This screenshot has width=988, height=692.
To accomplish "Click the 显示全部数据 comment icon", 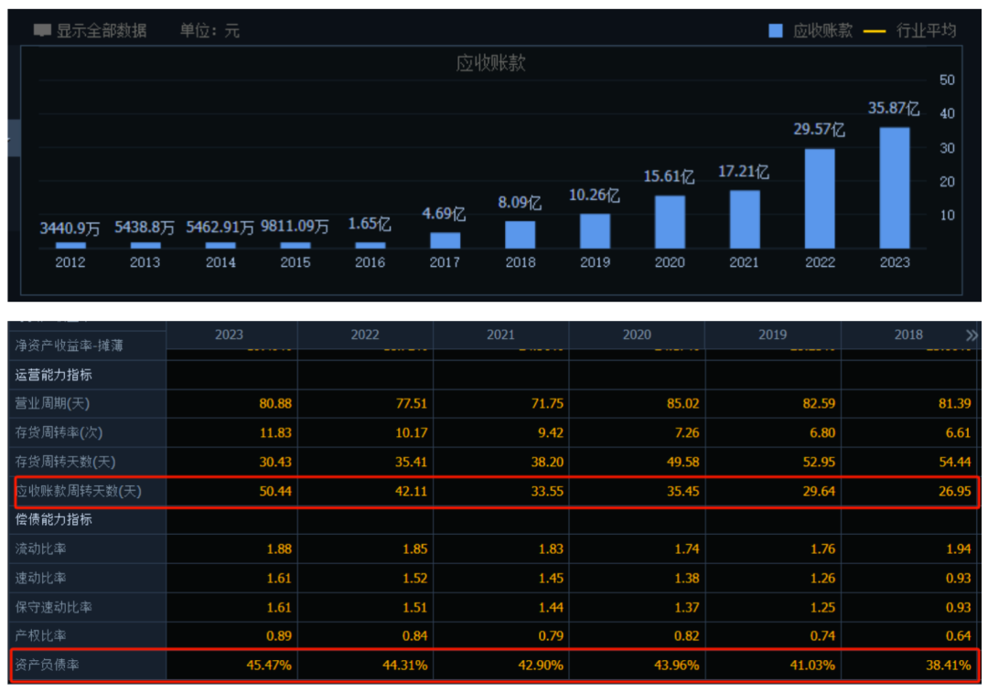I will (x=42, y=30).
